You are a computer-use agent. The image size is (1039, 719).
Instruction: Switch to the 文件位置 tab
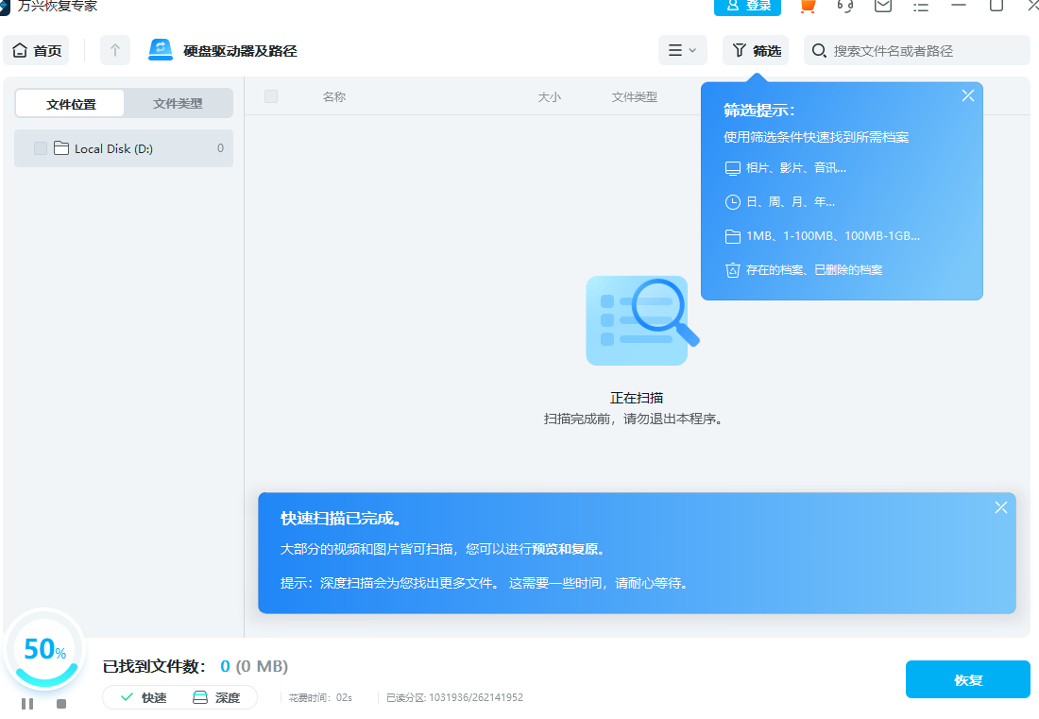70,103
